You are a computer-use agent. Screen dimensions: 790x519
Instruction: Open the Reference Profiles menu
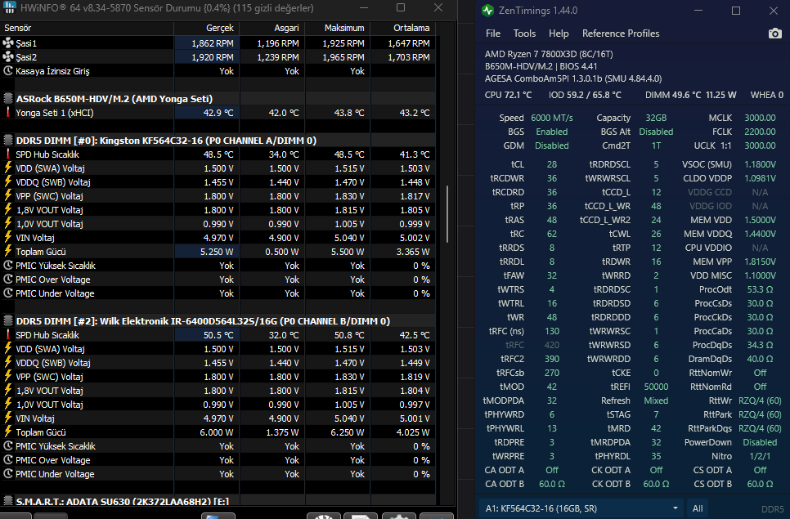click(x=621, y=34)
